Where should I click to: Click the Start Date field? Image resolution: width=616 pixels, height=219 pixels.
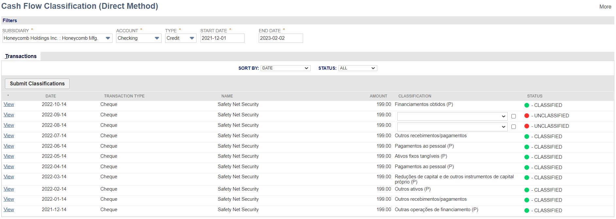coord(222,38)
